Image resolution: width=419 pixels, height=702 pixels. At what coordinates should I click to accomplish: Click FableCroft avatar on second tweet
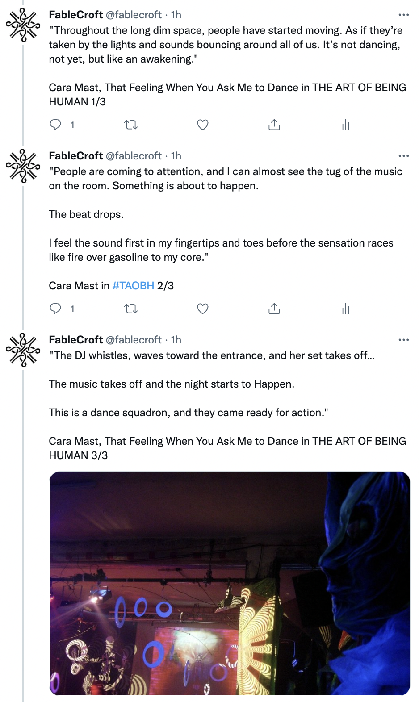pyautogui.click(x=23, y=166)
